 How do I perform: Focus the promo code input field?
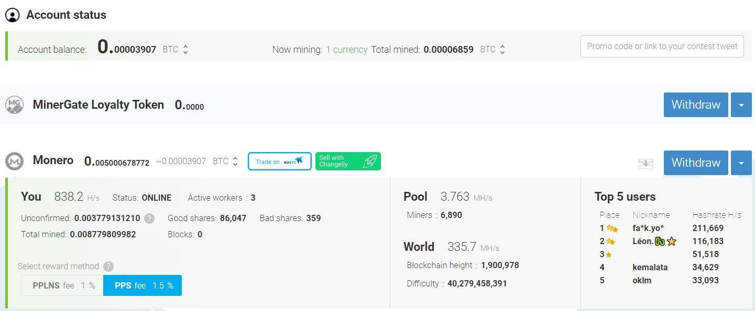(x=662, y=47)
